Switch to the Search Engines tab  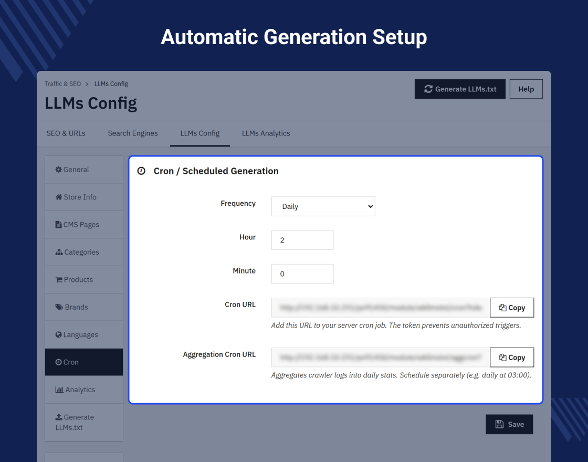coord(133,133)
